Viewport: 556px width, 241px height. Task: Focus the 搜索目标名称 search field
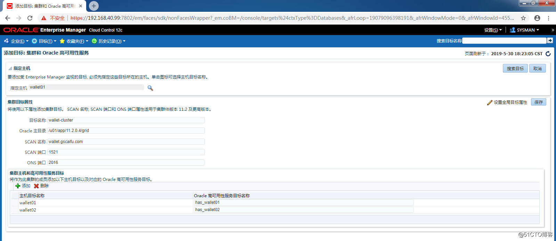pos(505,41)
